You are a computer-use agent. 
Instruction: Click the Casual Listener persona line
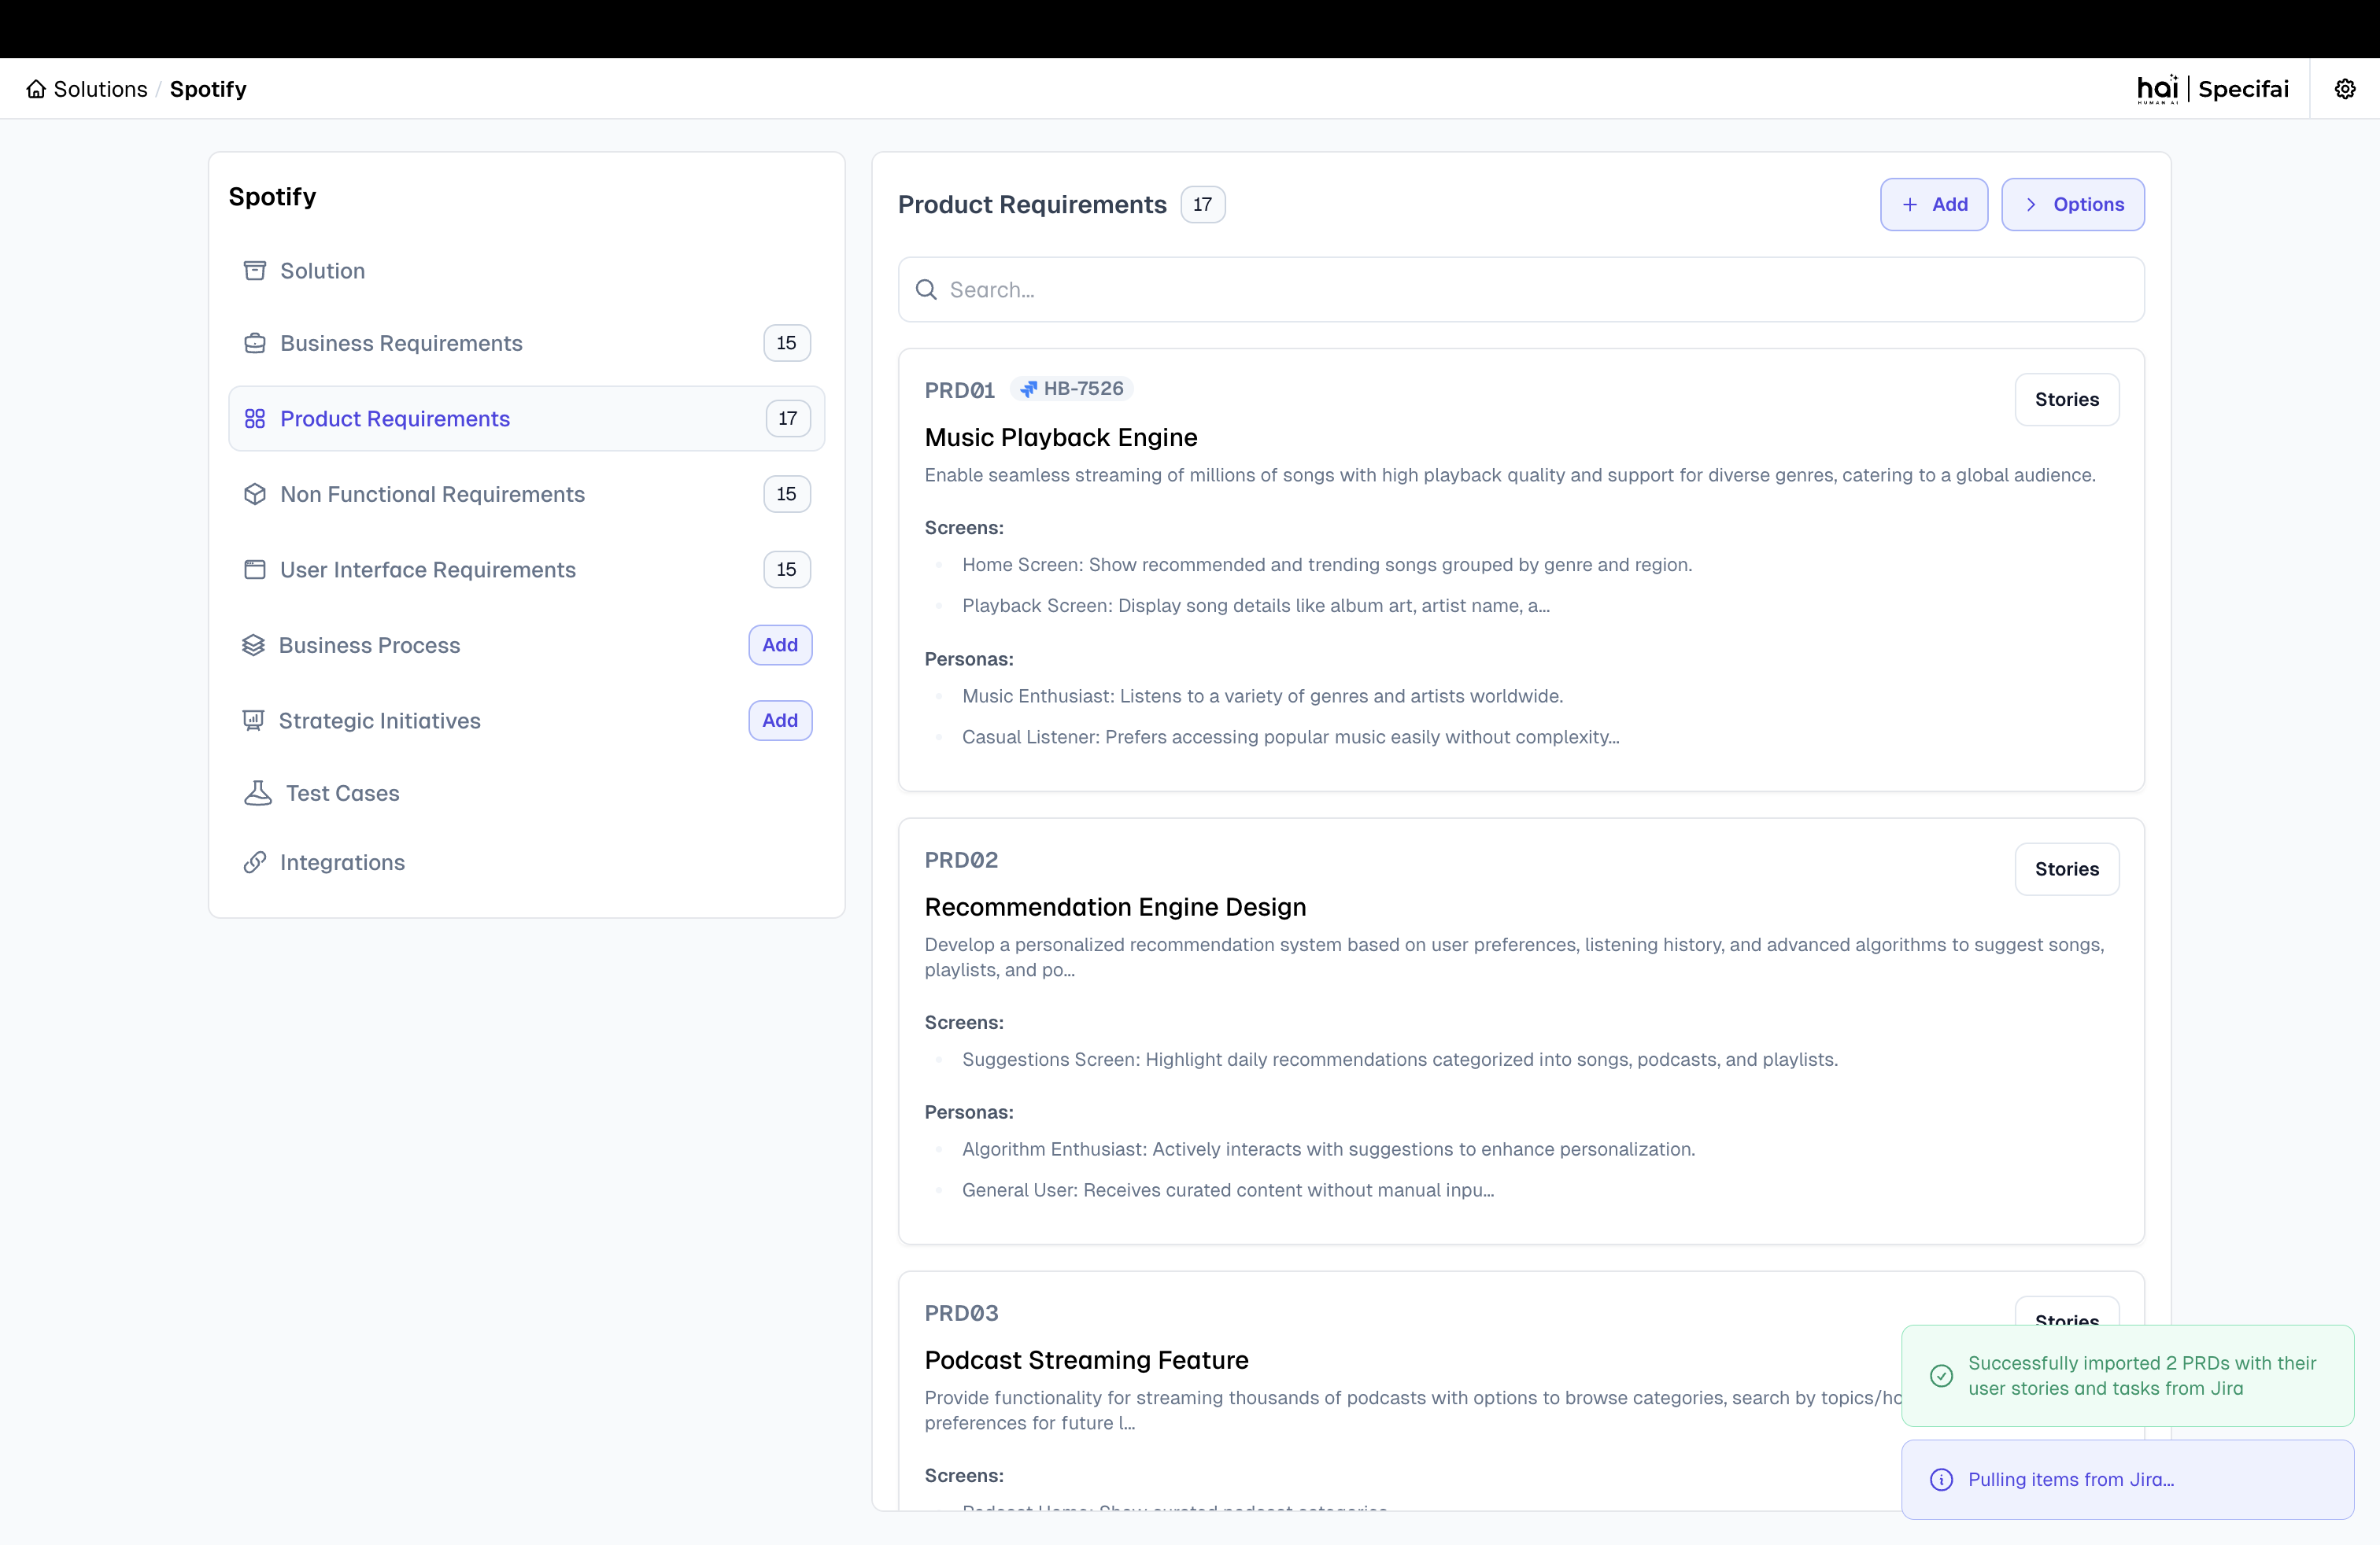click(x=1290, y=738)
